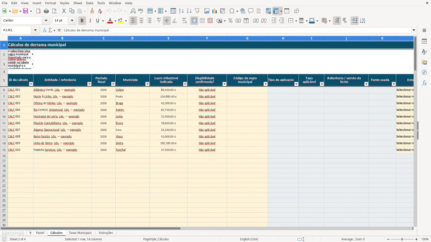Click the Save document icon
This screenshot has width=431, height=242.
pos(26,11)
